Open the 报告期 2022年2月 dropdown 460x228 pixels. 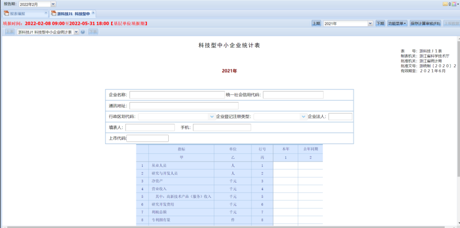(53, 4)
